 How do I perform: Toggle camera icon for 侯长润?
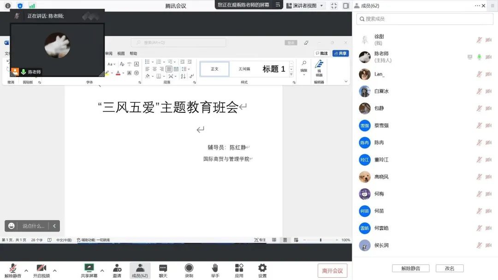click(x=489, y=245)
